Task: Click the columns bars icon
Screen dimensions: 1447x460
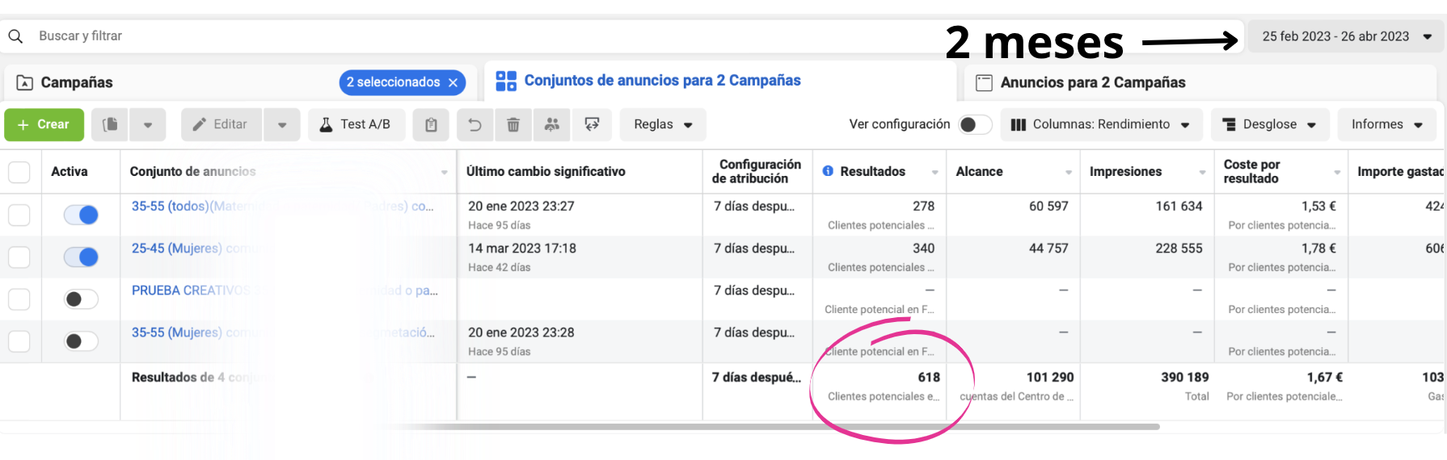Action: point(1019,124)
